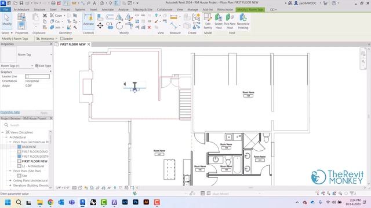Viewport: 371px width, 208px height.
Task: Collapse Floor Plans (Site Plan) node
Action: 10,171
